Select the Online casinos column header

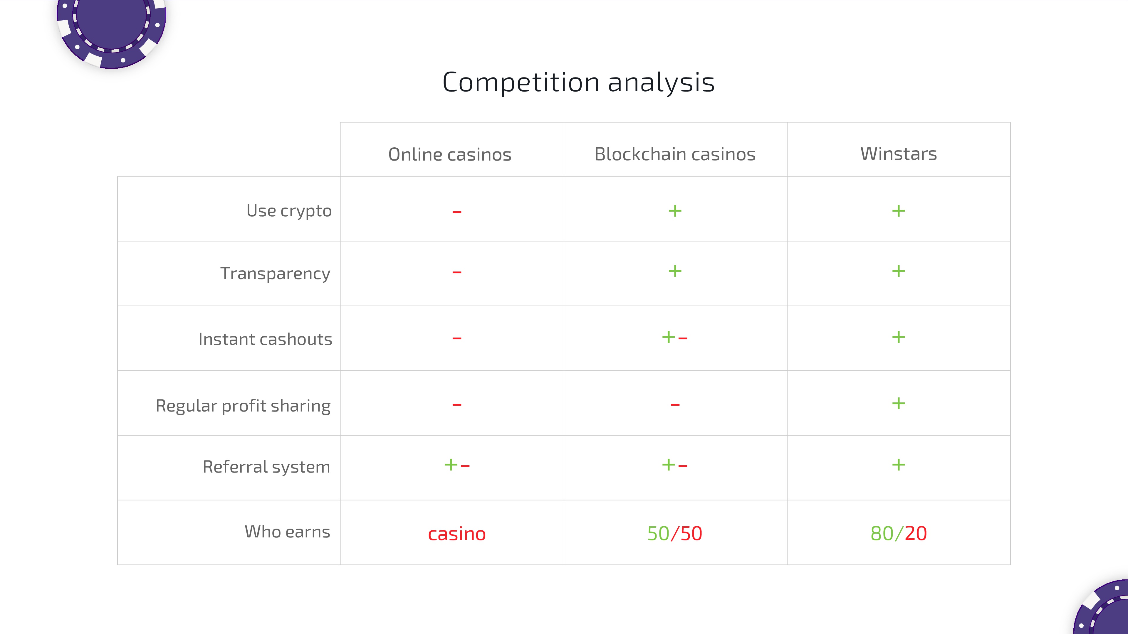tap(450, 154)
